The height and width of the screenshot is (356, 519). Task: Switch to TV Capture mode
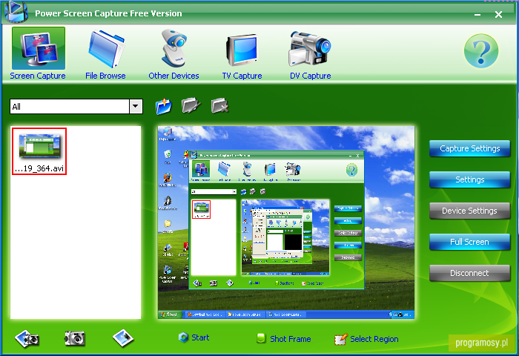[242, 50]
